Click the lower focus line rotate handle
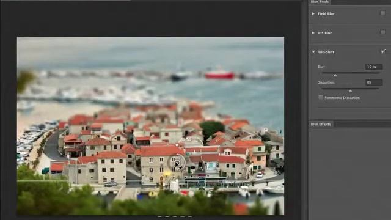This screenshot has height=220, width=391. (x=177, y=180)
